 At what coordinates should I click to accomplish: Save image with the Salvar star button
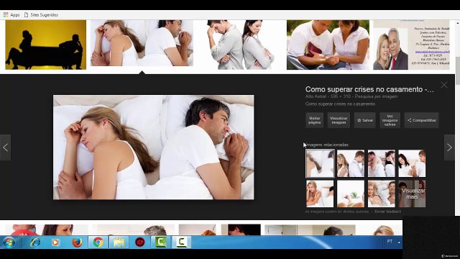[x=364, y=120]
